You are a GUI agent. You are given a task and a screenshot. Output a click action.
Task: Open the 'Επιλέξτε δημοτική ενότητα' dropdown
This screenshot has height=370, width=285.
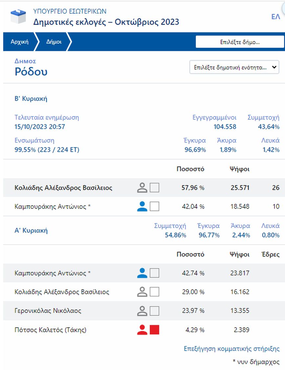(234, 67)
